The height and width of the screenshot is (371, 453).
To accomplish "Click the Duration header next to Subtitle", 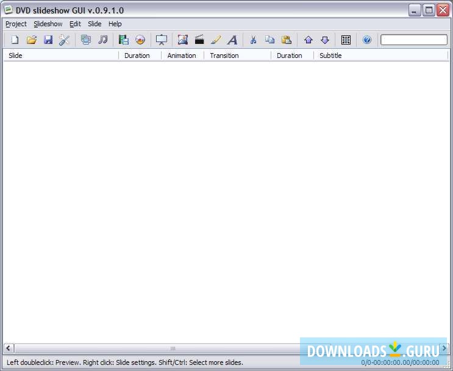I will (x=292, y=56).
